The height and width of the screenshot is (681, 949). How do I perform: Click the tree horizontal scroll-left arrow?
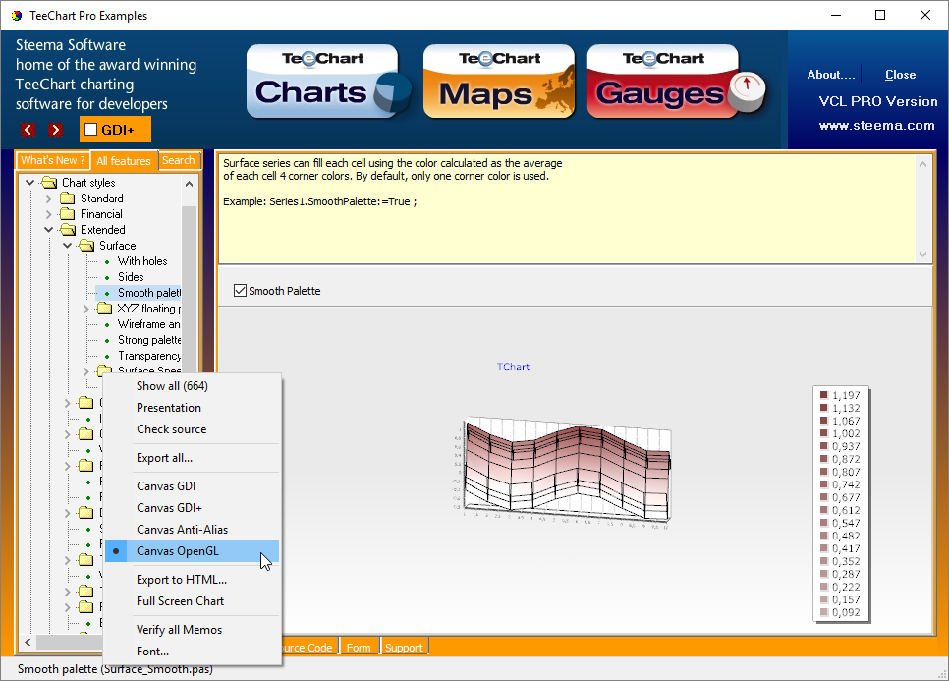click(x=28, y=642)
